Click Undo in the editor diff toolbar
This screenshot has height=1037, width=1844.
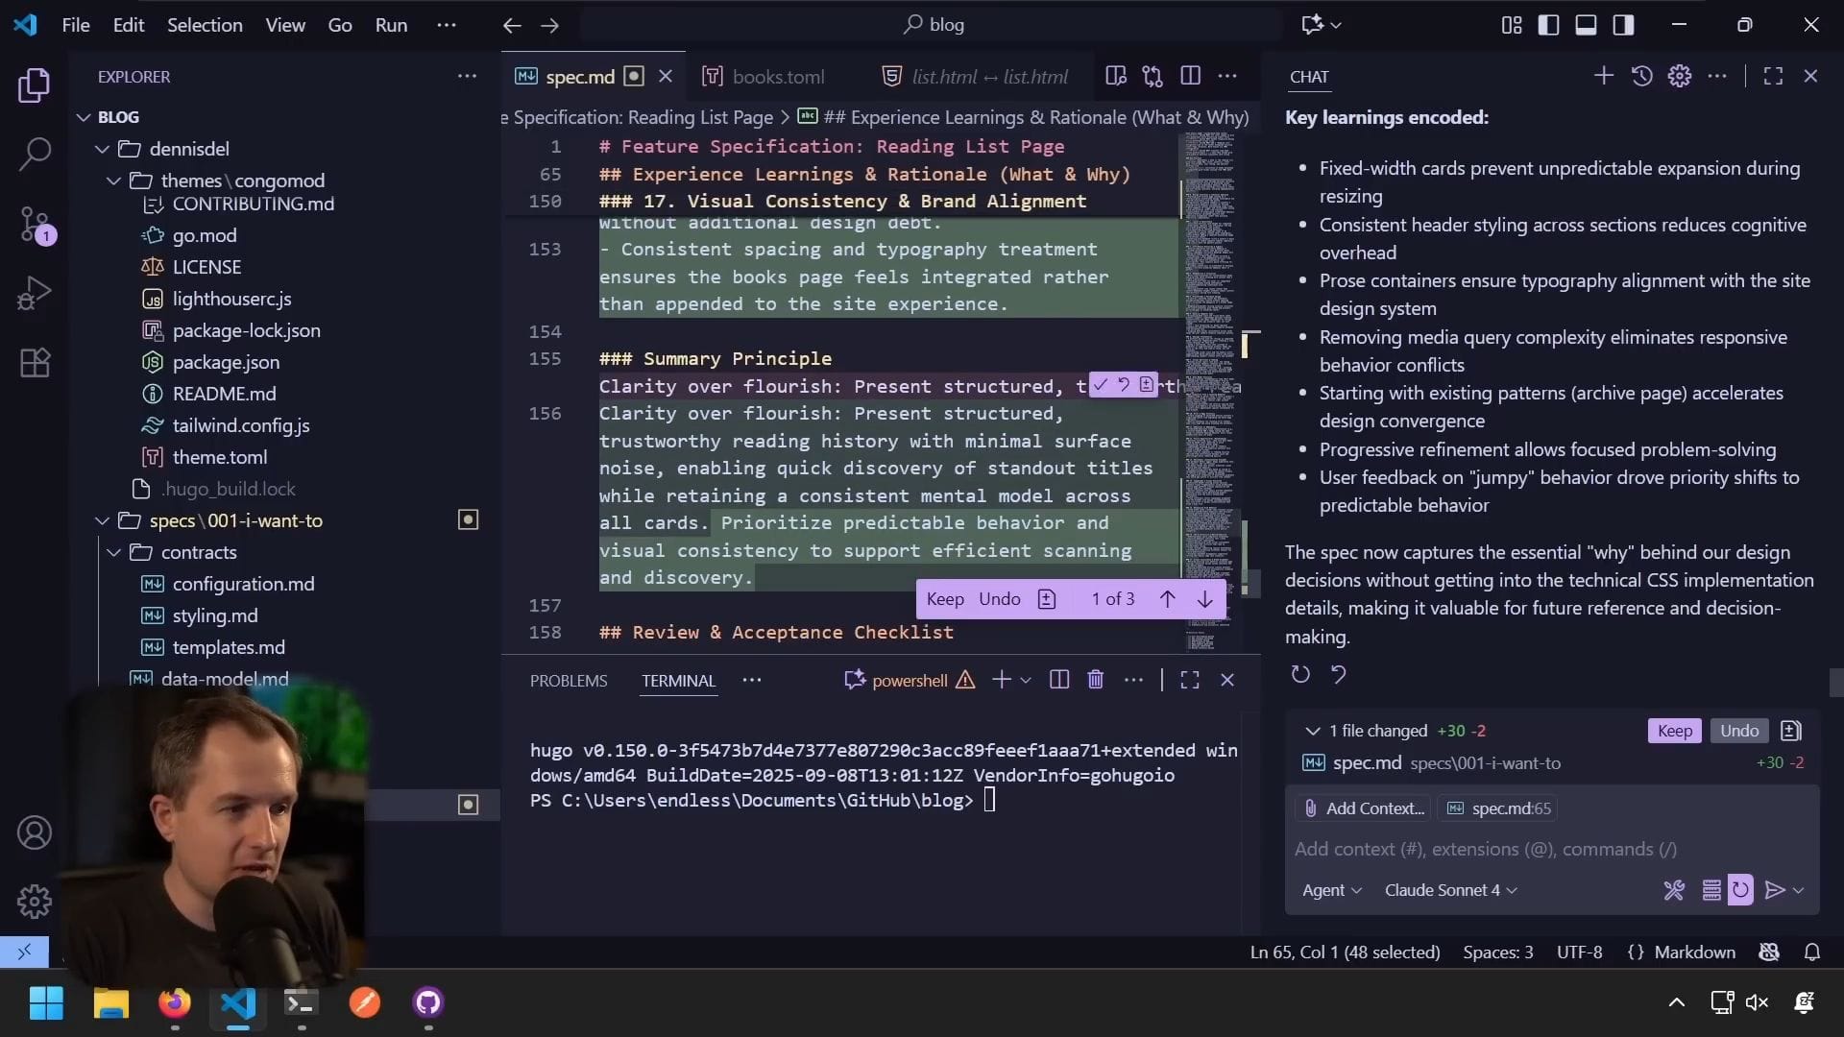point(999,599)
